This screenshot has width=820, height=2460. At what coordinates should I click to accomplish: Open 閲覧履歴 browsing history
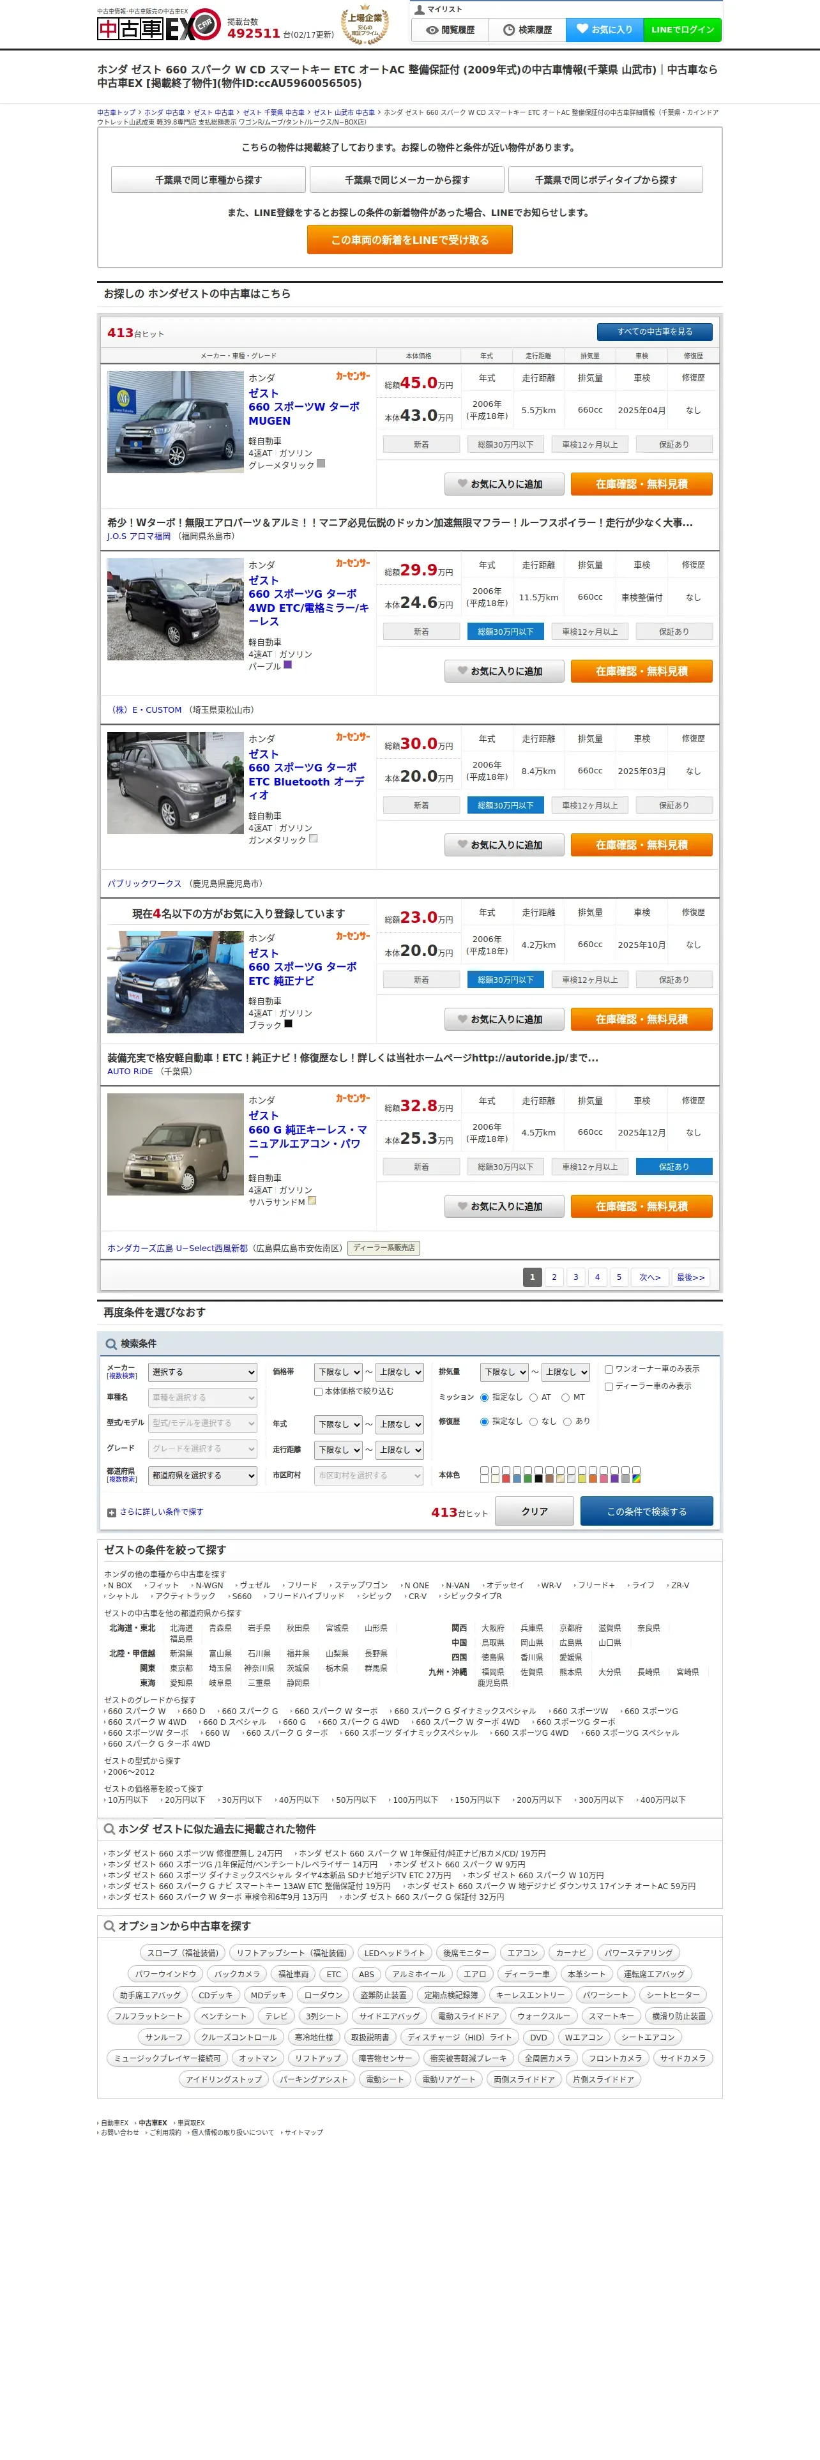pos(450,29)
